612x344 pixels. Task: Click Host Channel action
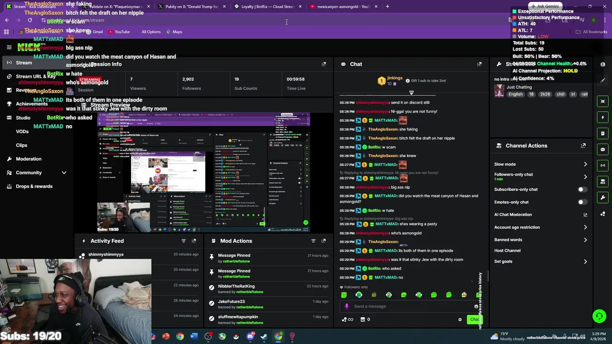[507, 250]
